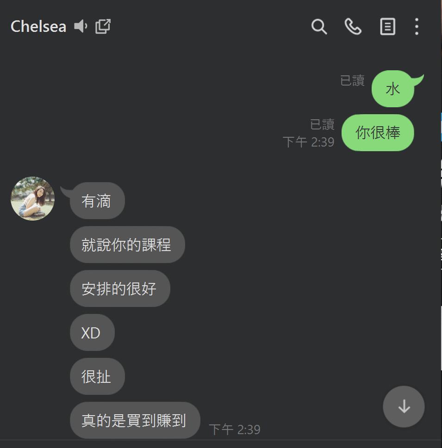Click the 有滴 message bubble
442x448 pixels.
click(x=97, y=201)
